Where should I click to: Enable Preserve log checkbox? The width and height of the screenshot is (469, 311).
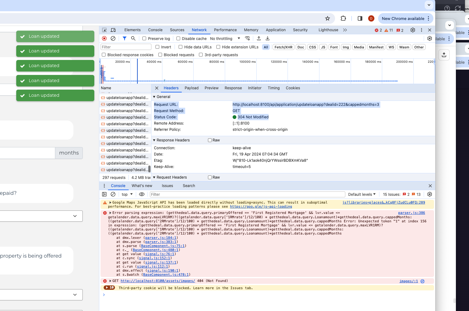144,39
